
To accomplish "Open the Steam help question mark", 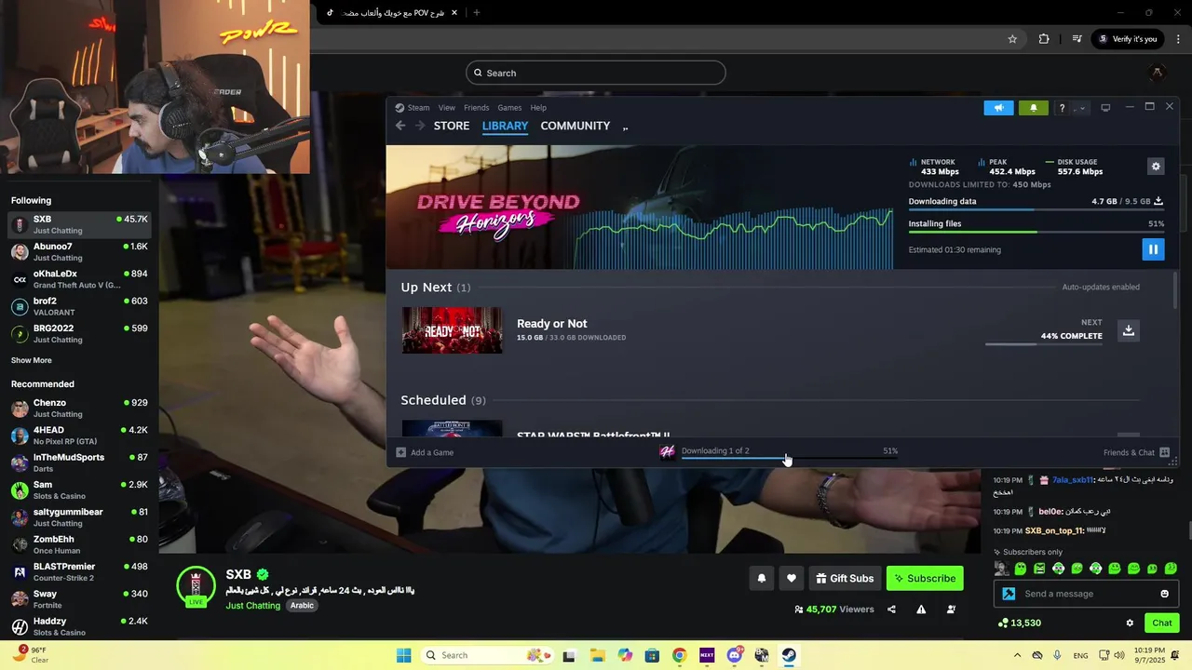I will coord(1062,108).
